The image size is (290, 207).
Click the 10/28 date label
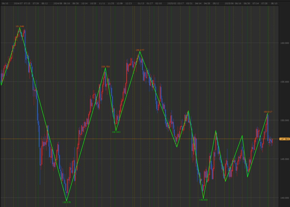pyautogui.click(x=93, y=3)
